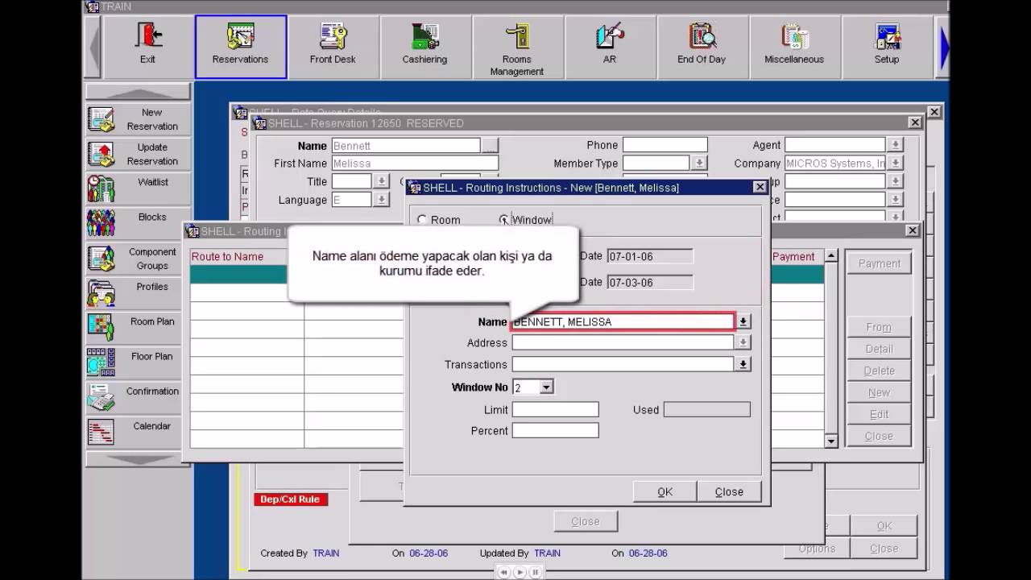This screenshot has width=1031, height=580.
Task: Click the Cashiering toolbar icon
Action: 424,46
